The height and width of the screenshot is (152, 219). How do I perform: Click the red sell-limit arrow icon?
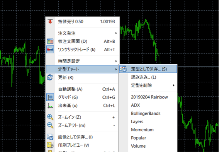50,22
